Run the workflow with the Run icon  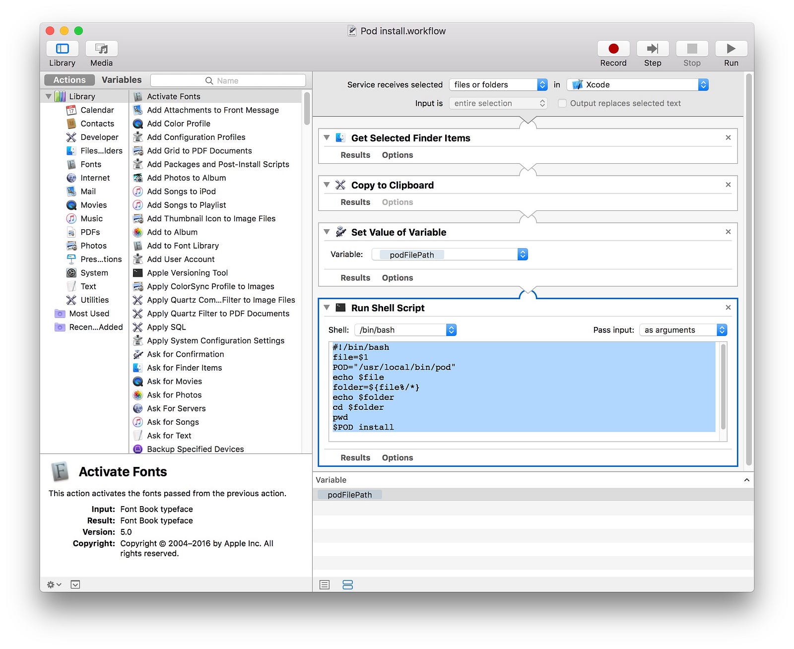pyautogui.click(x=731, y=49)
